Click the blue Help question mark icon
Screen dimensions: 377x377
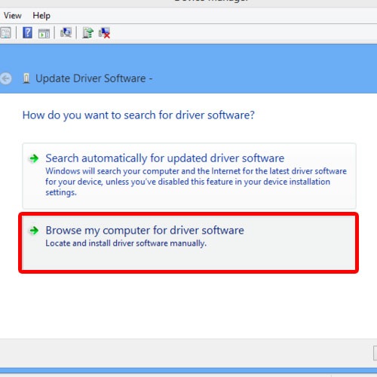pyautogui.click(x=27, y=33)
